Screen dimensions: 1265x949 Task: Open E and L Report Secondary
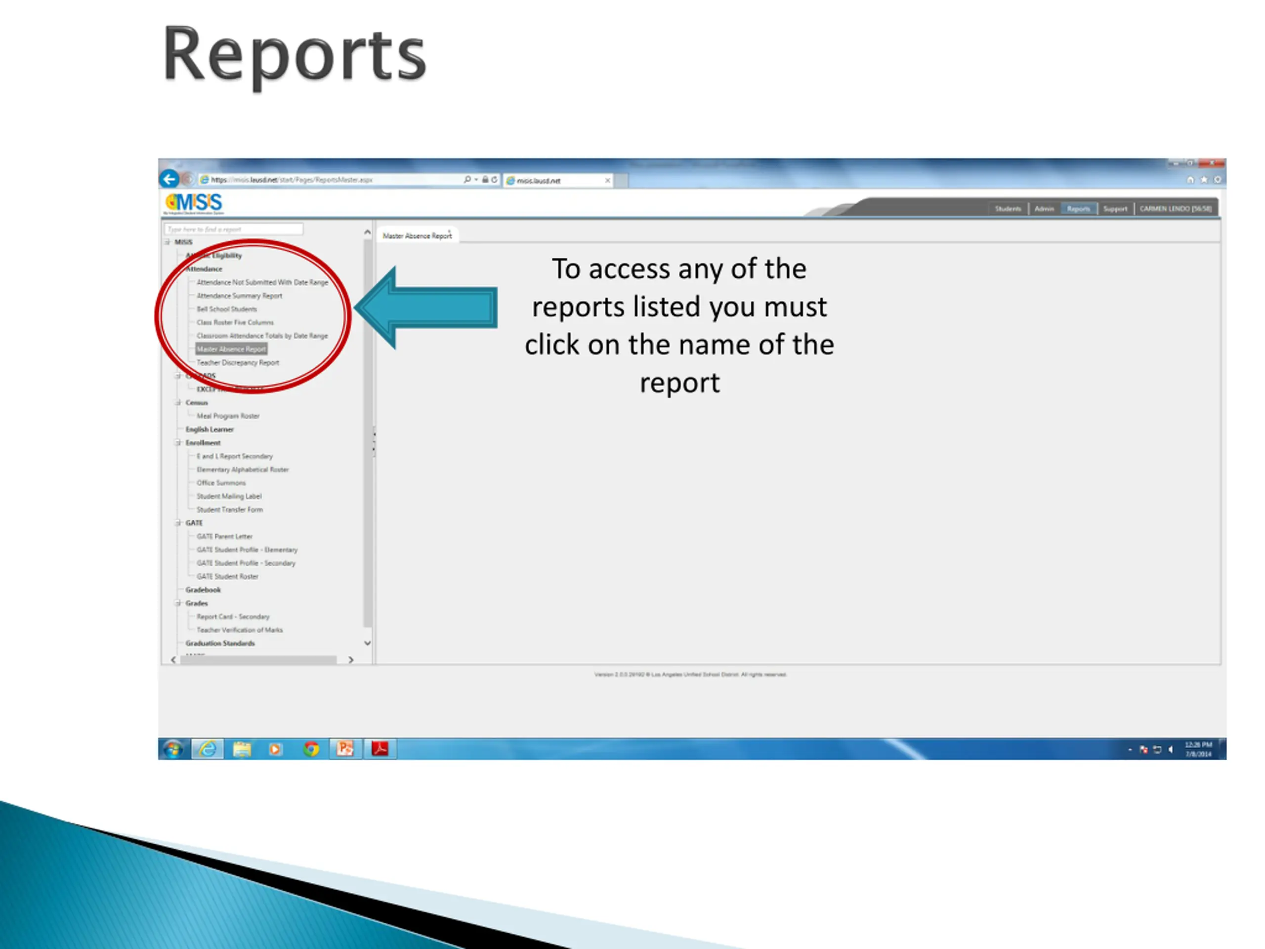tap(235, 457)
